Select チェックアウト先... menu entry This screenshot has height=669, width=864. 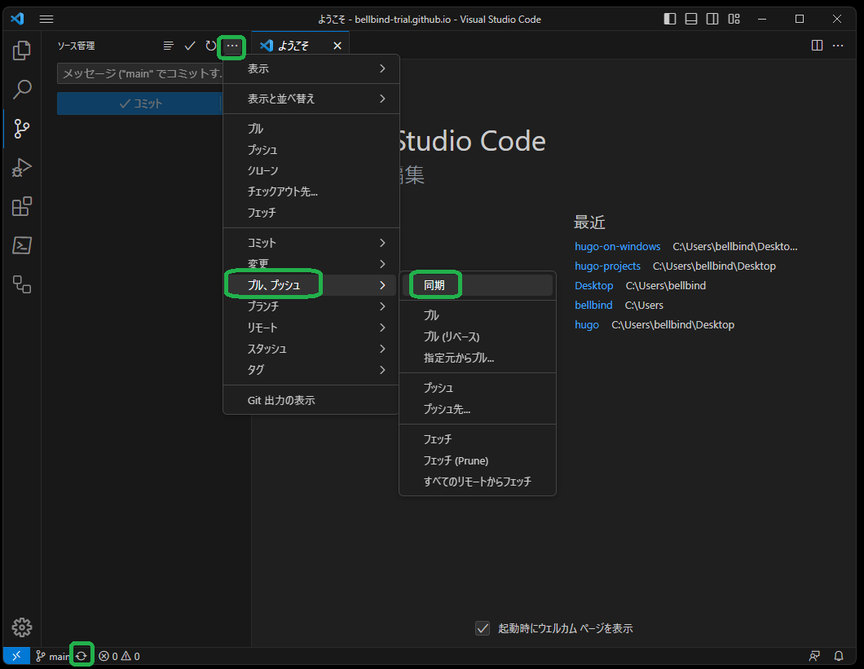[311, 191]
